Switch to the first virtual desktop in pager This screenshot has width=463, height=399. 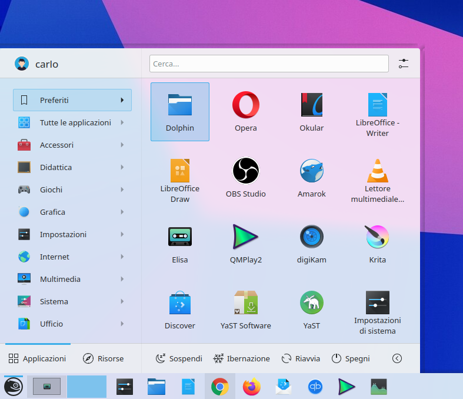click(x=46, y=386)
